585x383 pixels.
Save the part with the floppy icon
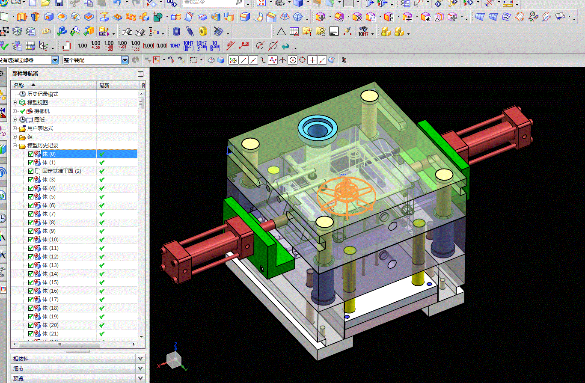[x=59, y=3]
